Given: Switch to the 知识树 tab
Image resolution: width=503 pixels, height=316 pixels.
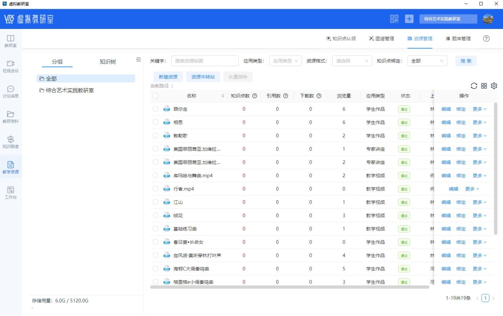Looking at the screenshot, I should (x=108, y=61).
